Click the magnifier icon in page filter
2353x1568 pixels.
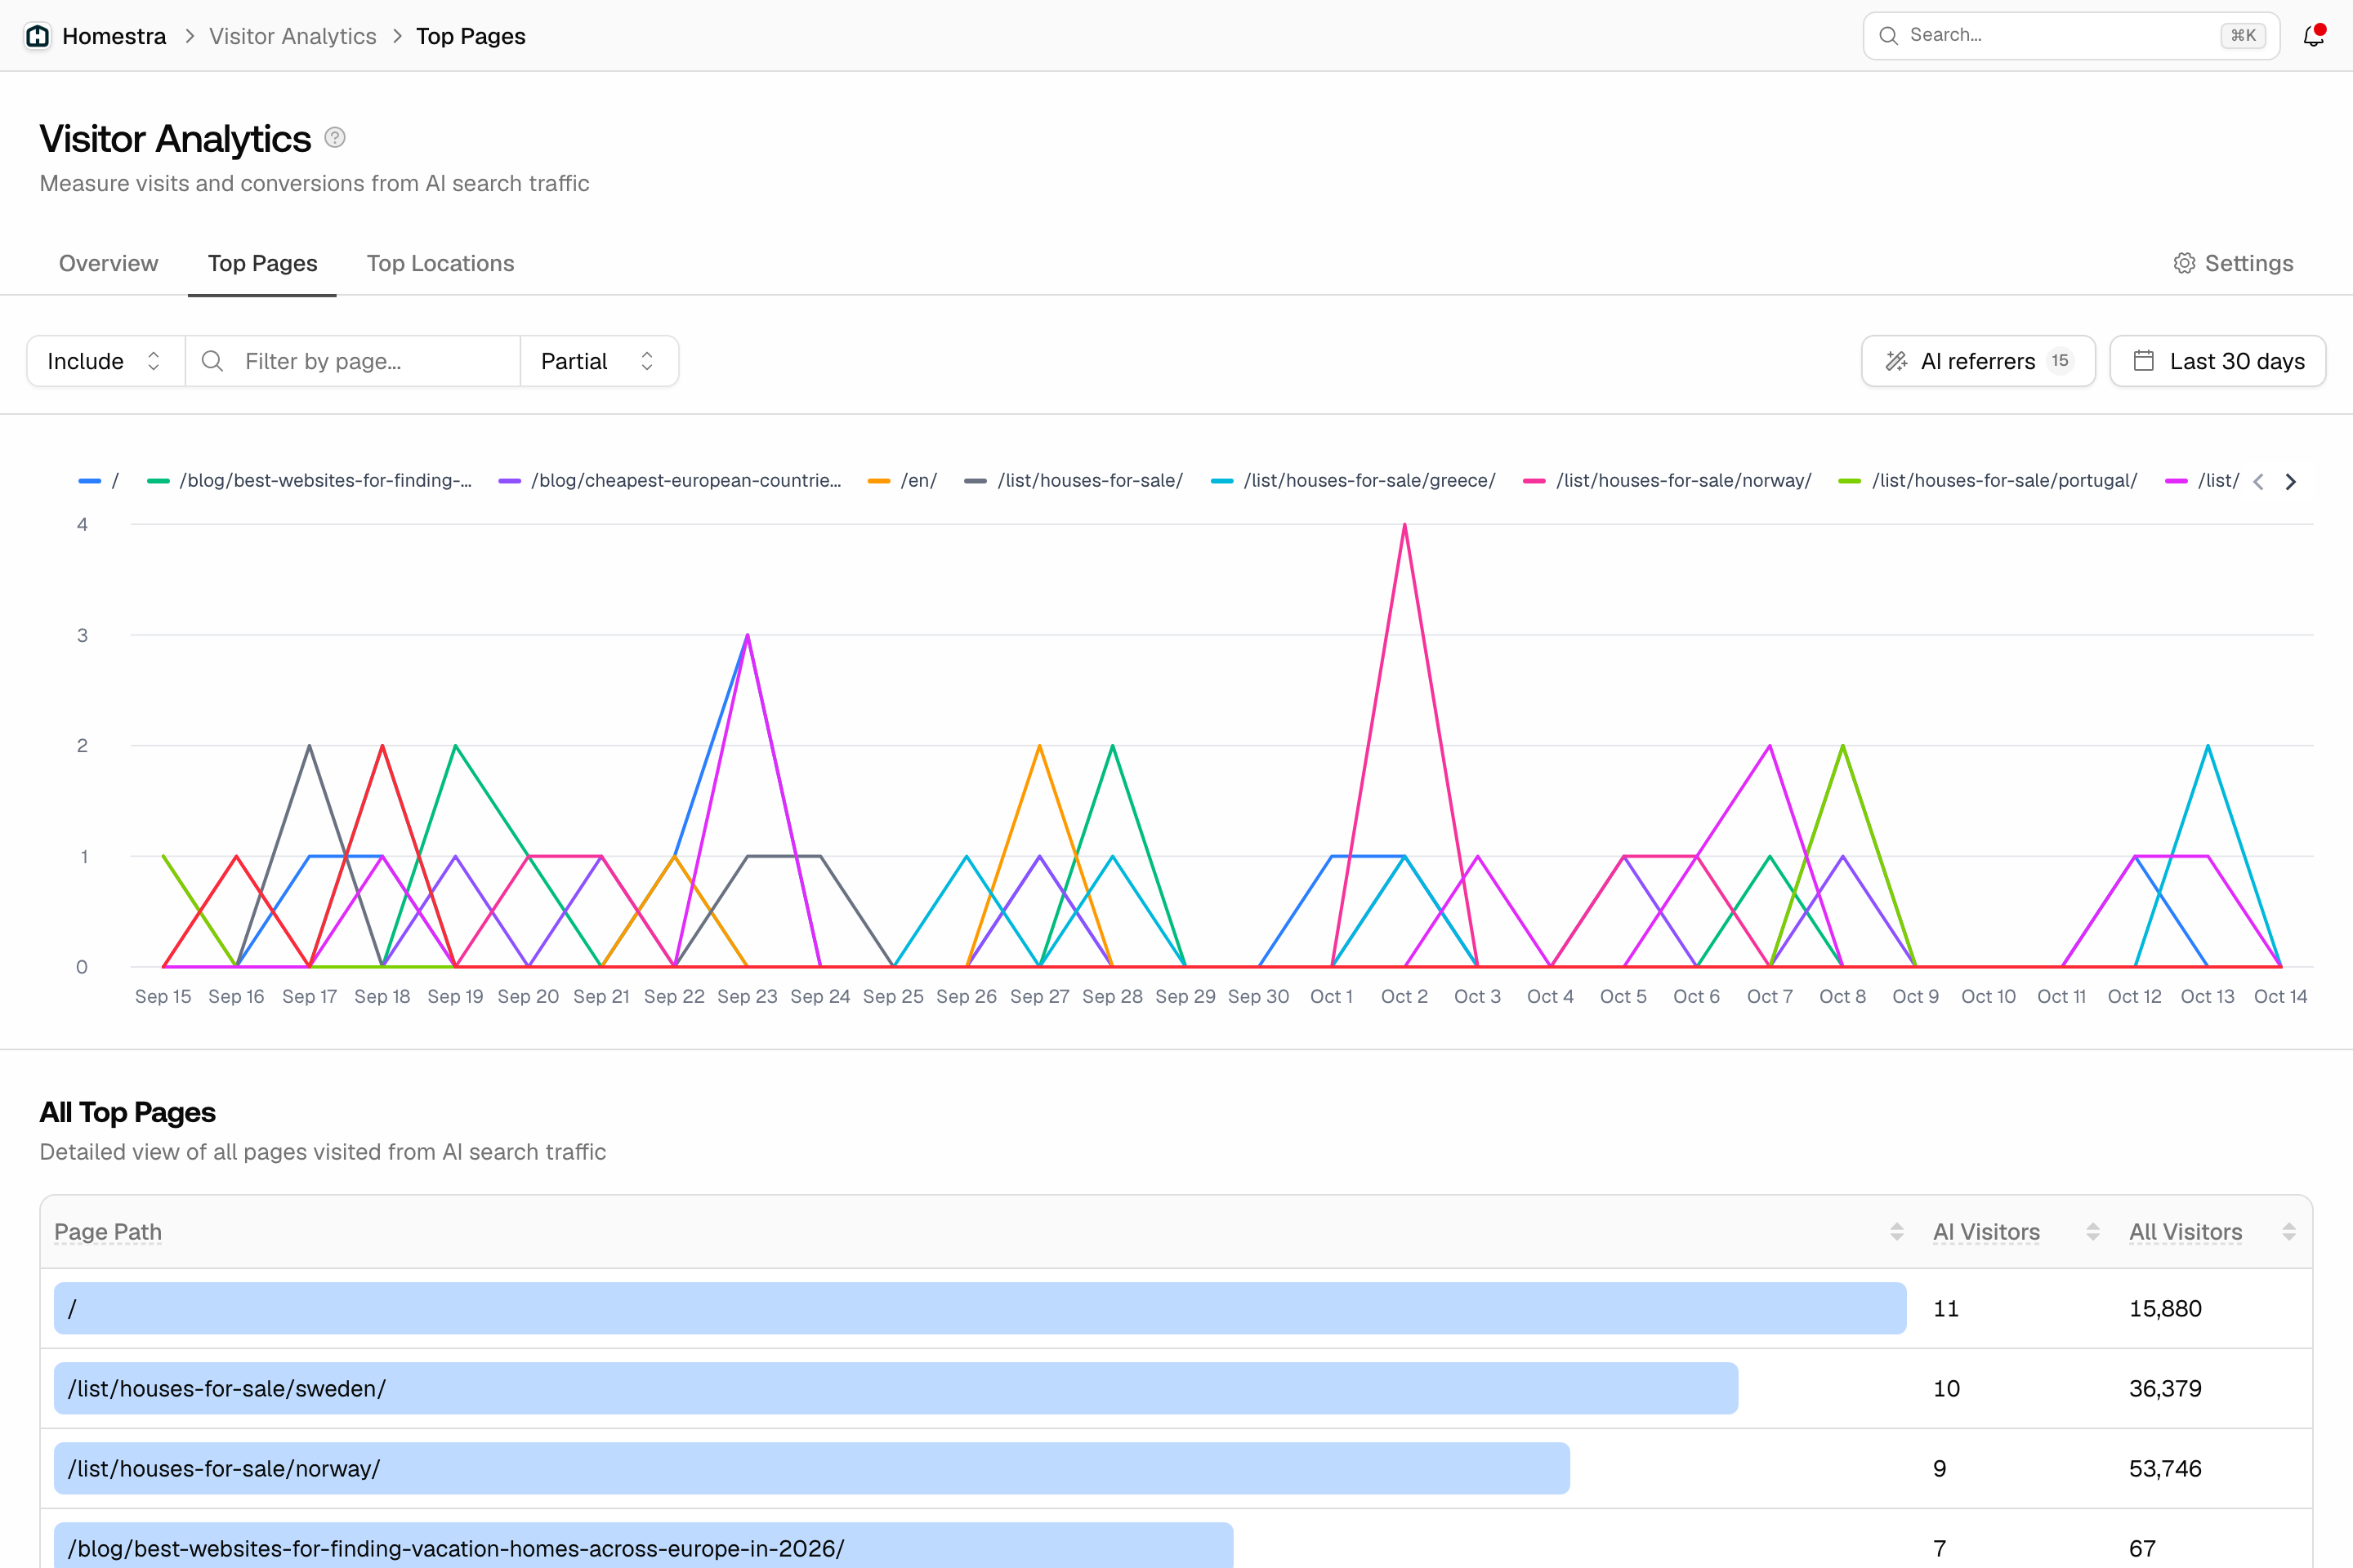(x=212, y=361)
